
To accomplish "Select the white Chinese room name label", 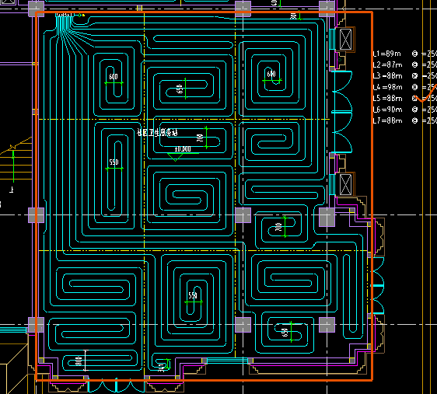I will click(x=157, y=133).
